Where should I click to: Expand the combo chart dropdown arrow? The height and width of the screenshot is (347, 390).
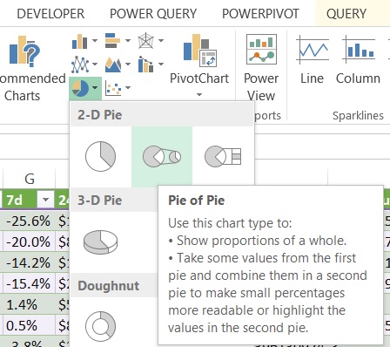click(161, 64)
